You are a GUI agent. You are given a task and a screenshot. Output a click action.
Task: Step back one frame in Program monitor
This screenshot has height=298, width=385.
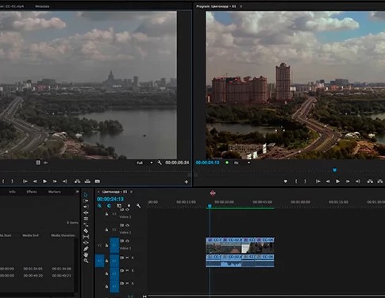pyautogui.click(x=328, y=181)
